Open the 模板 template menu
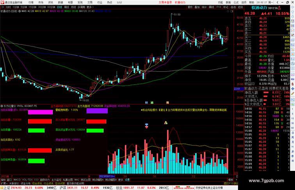Viewport: 295px width, 190px height. (x=231, y=180)
